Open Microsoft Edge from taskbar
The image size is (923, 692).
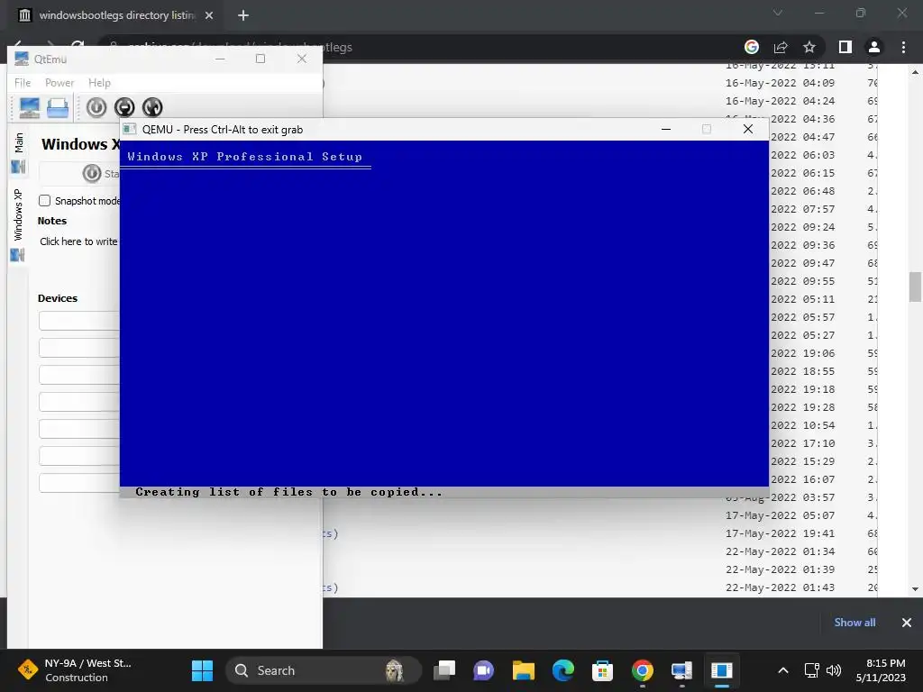(x=562, y=670)
